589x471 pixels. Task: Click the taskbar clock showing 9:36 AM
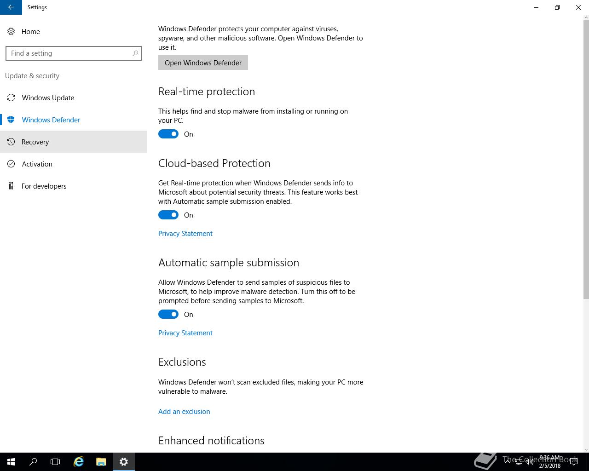[550, 462]
